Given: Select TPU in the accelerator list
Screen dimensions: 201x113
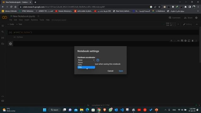Looking at the screenshot, I should 86,67.
